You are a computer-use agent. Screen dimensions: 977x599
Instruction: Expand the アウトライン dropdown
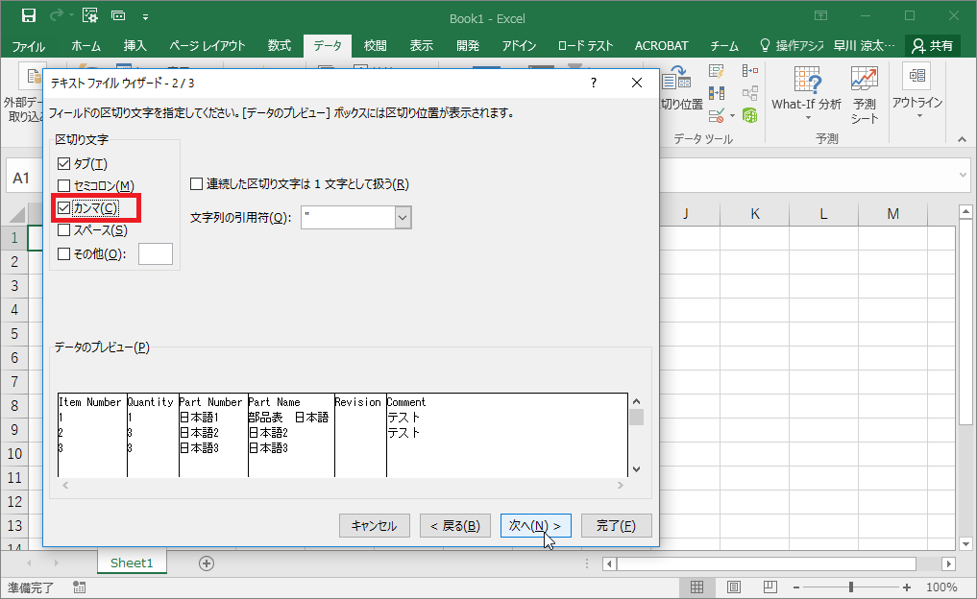coord(916,104)
